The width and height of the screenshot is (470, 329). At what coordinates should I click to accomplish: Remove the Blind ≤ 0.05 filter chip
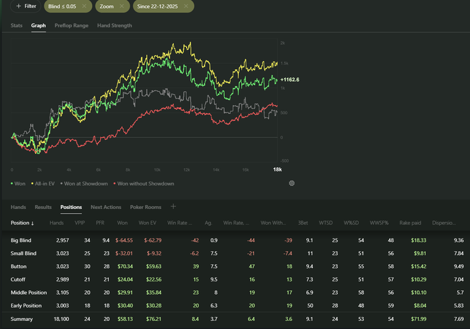point(84,6)
